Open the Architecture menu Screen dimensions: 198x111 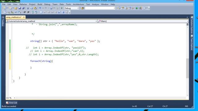(x=78, y=4)
